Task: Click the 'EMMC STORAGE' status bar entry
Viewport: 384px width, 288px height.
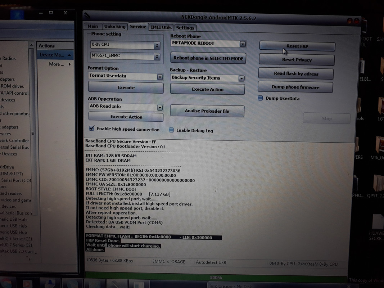Action: [x=168, y=262]
